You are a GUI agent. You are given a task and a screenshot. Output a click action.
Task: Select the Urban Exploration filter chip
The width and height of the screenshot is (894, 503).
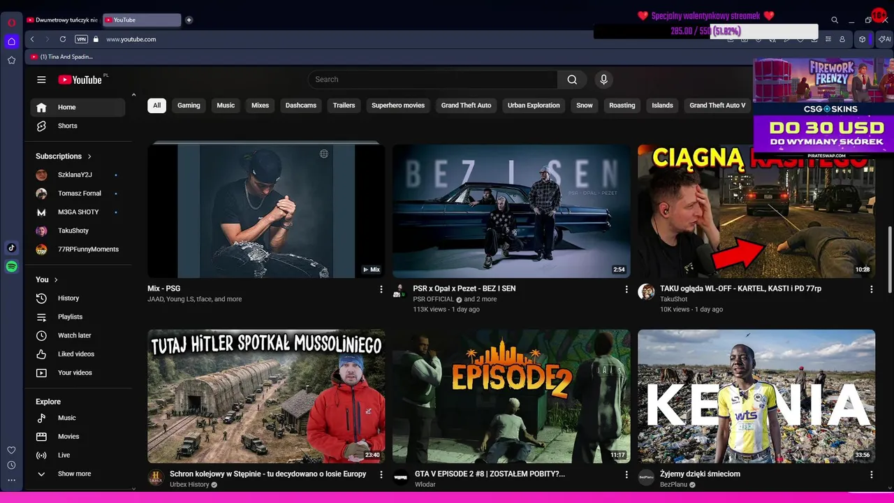[534, 105]
